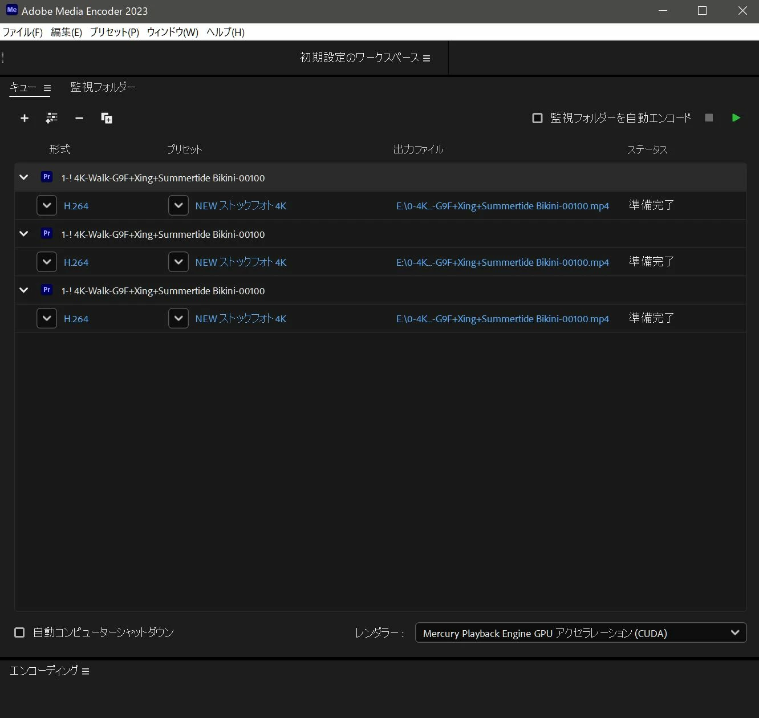759x718 pixels.
Task: Switch to the 監視フォルダー tab
Action: click(103, 87)
